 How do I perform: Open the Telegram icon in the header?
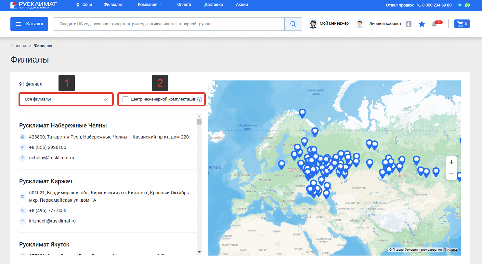click(460, 5)
